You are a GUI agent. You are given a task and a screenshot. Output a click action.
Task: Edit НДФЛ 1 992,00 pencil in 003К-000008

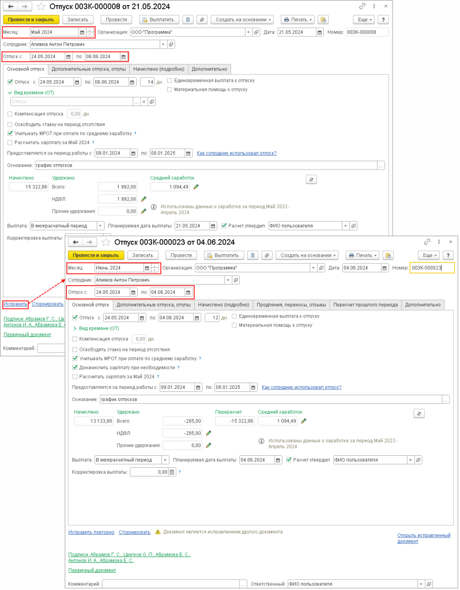[x=144, y=199]
